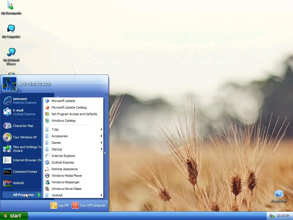Click the Internet Explorer label text
Image resolution: width=293 pixels, height=220 pixels.
25,103
